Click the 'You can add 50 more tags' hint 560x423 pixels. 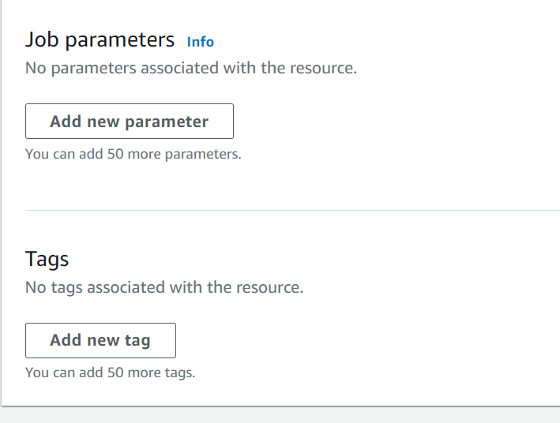pyautogui.click(x=110, y=372)
